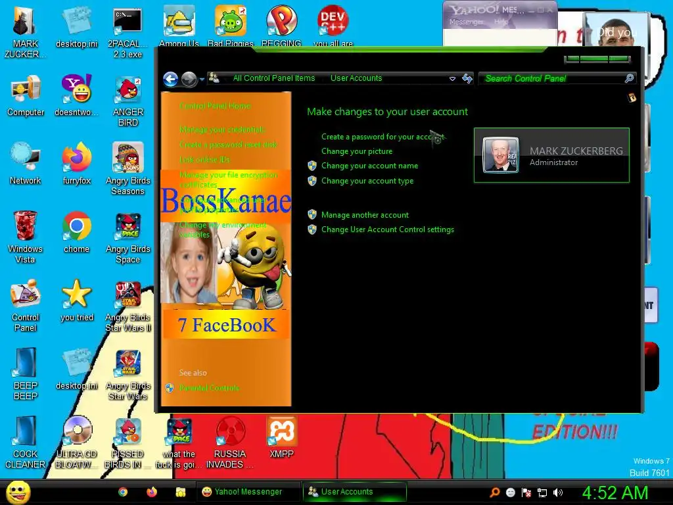Select the Windows Vista recycle bin icon

coord(26,237)
